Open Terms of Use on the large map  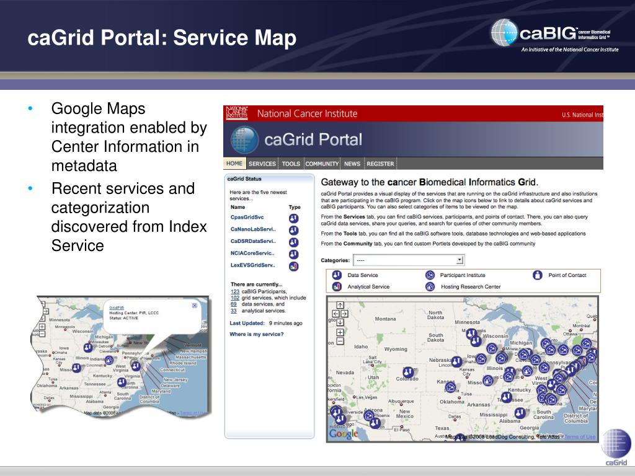coord(580,437)
